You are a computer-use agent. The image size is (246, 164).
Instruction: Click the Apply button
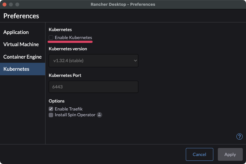(230, 154)
